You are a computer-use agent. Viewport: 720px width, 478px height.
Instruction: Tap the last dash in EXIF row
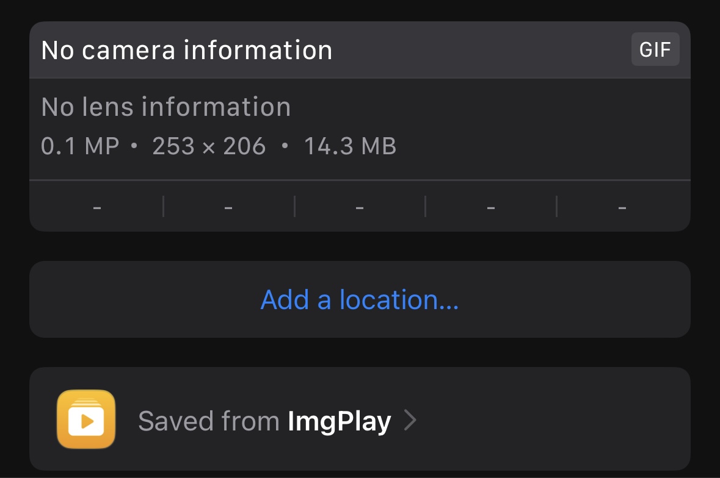coord(622,209)
